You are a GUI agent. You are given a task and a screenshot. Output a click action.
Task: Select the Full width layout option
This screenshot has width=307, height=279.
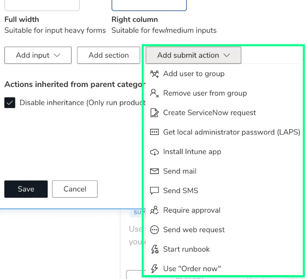coord(42,5)
